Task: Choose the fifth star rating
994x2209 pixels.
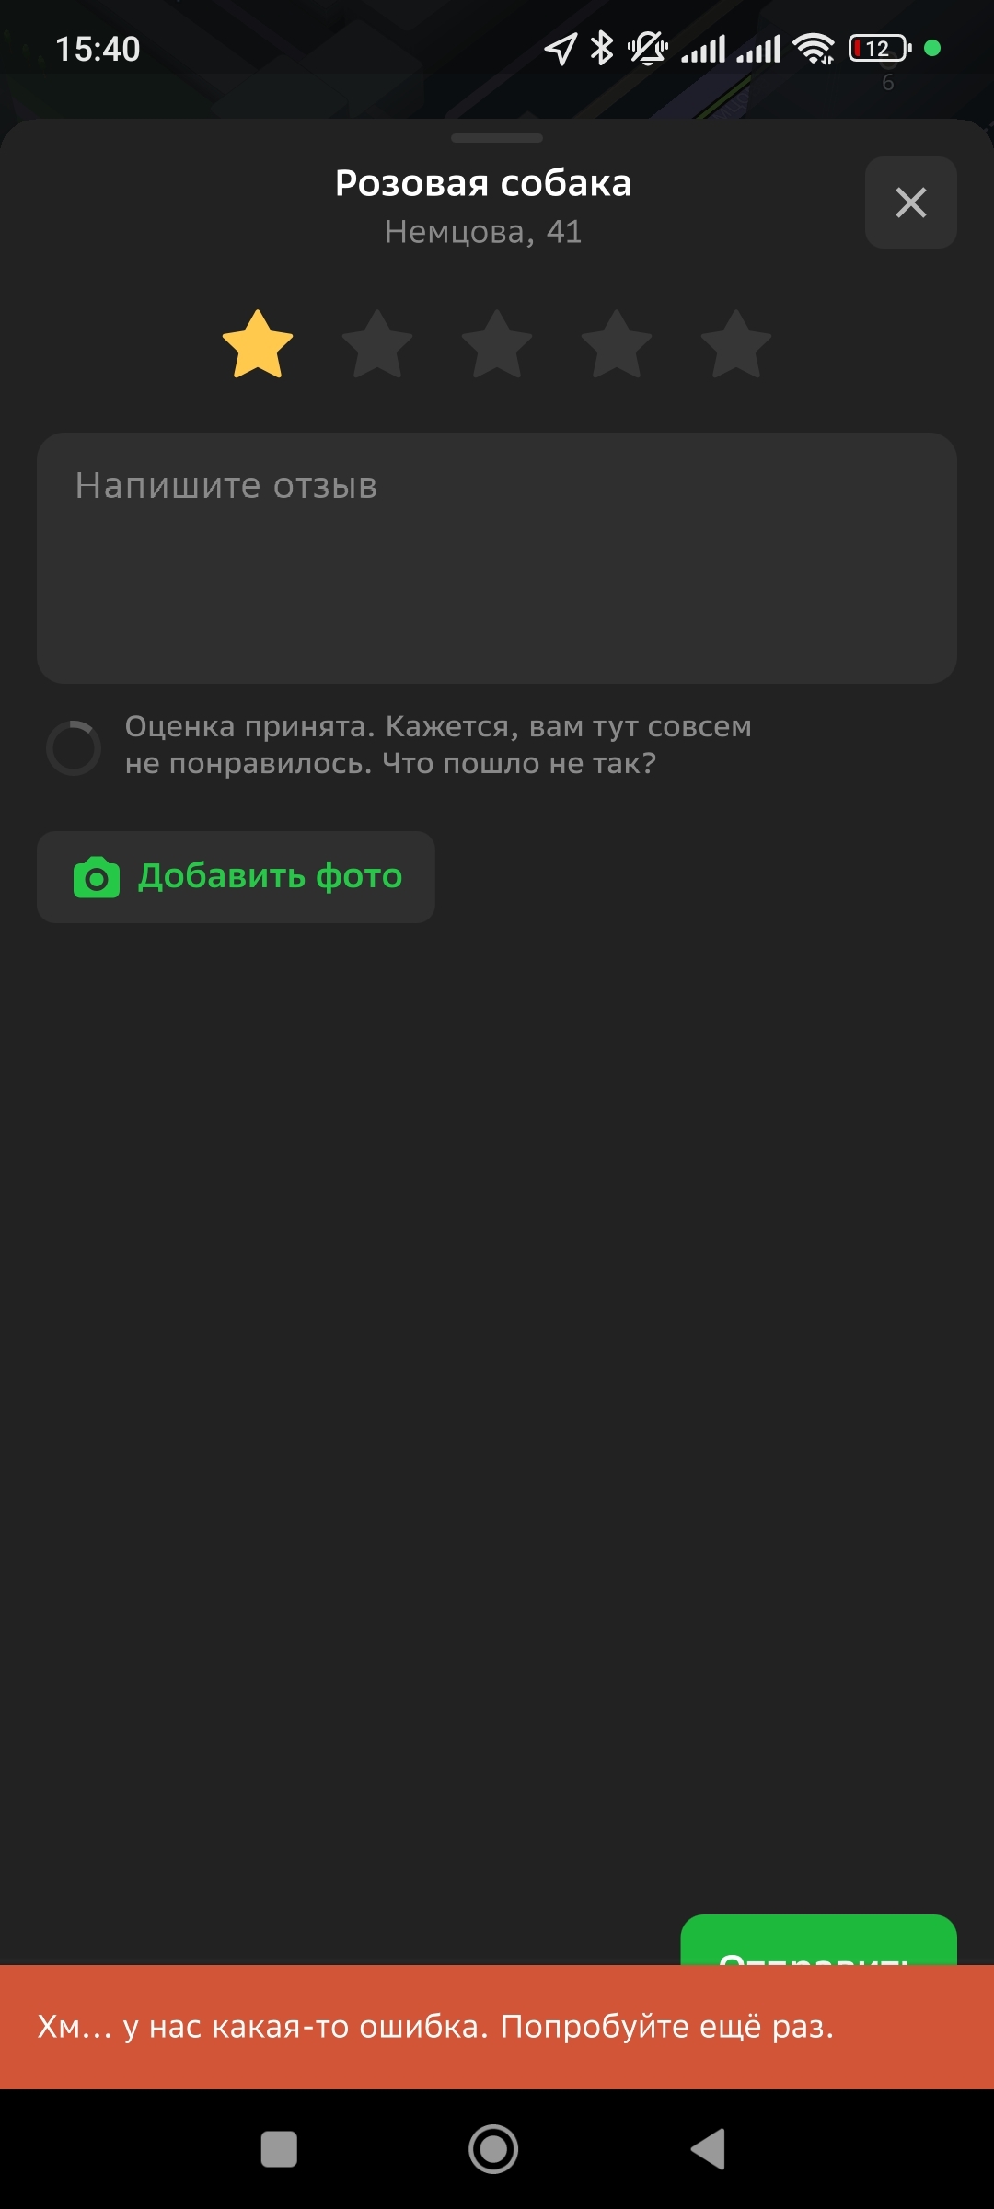Action: (x=736, y=344)
